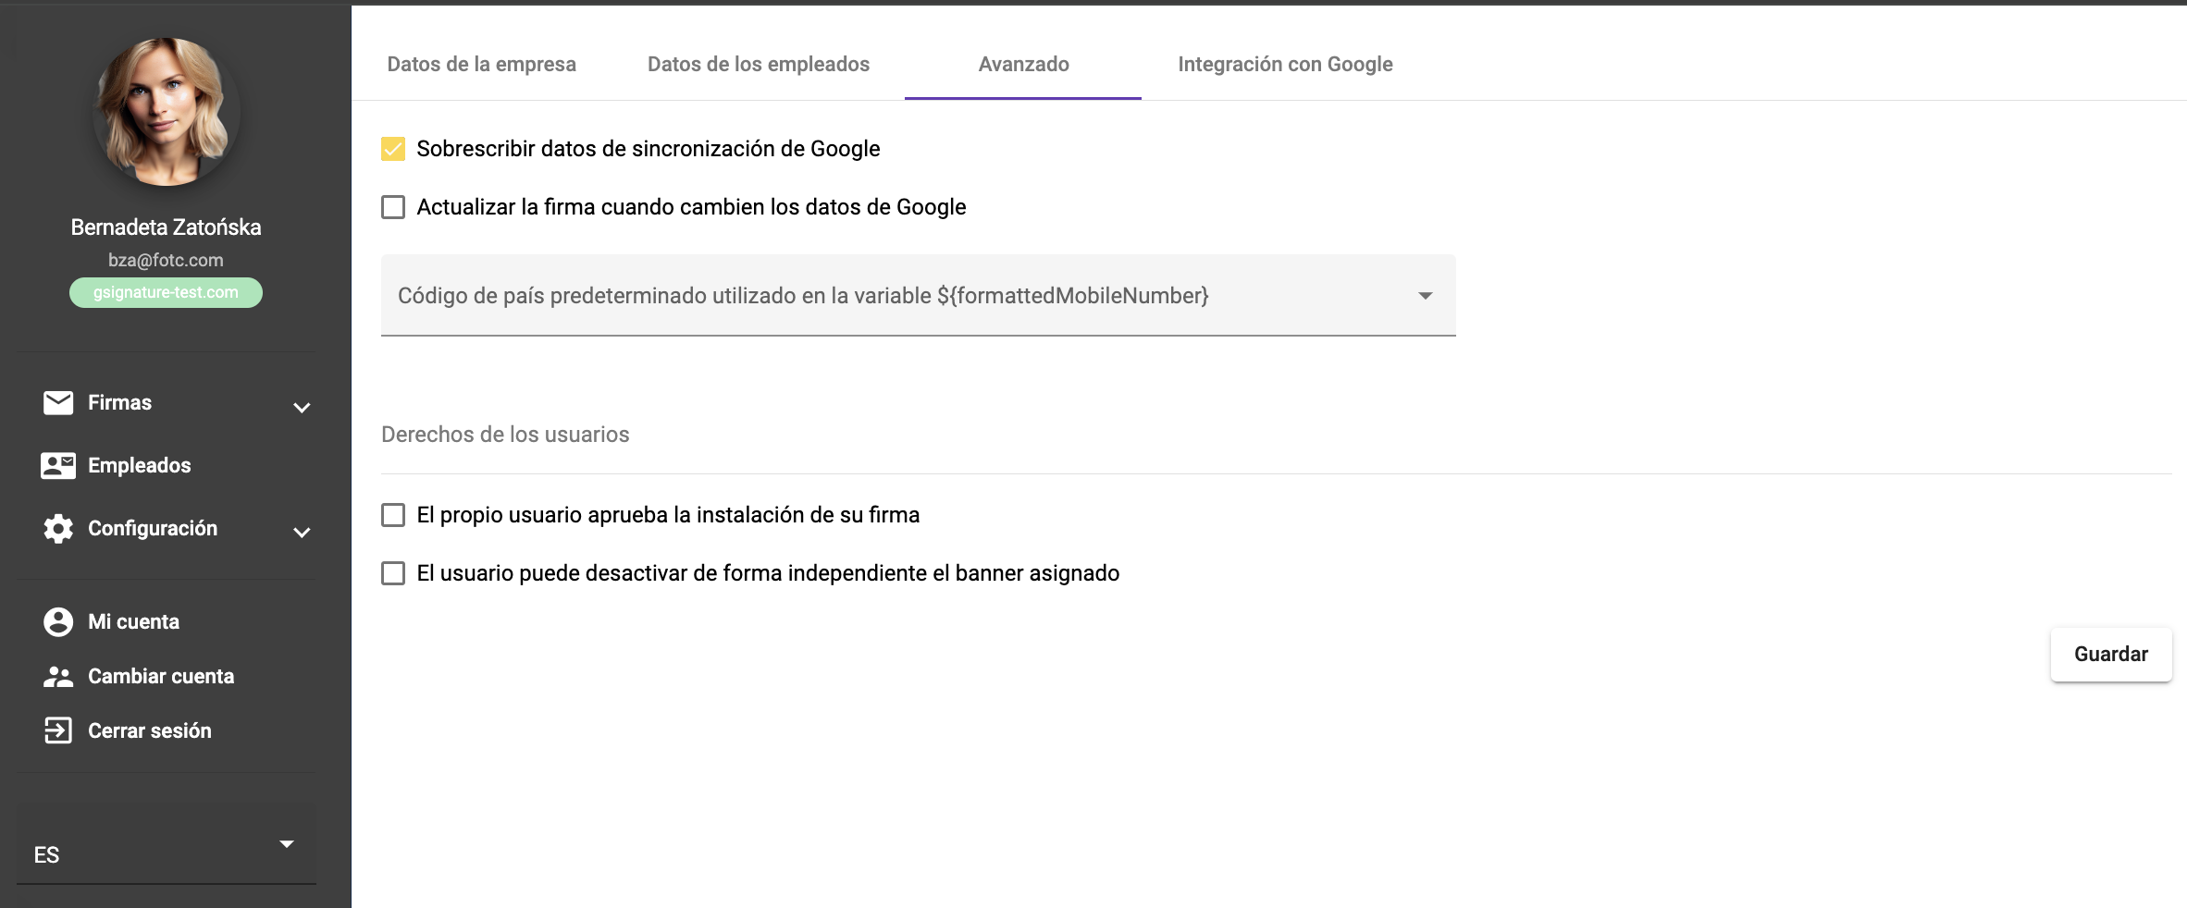Check usuario puede desactivar el banner asignado

[x=393, y=573]
